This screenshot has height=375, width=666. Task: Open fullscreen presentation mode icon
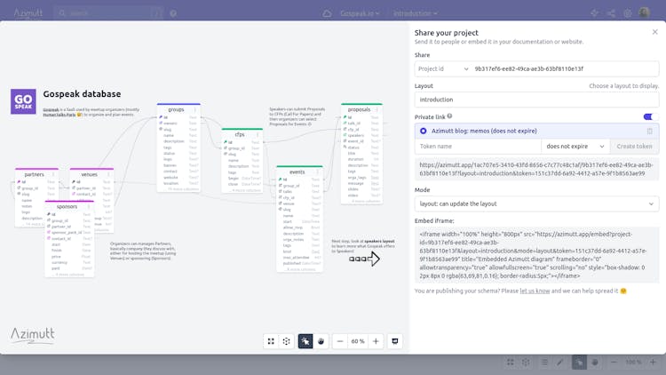[x=395, y=341]
